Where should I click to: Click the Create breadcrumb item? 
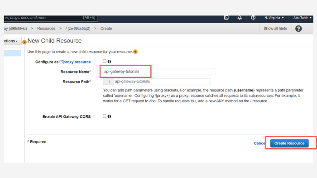[106, 29]
